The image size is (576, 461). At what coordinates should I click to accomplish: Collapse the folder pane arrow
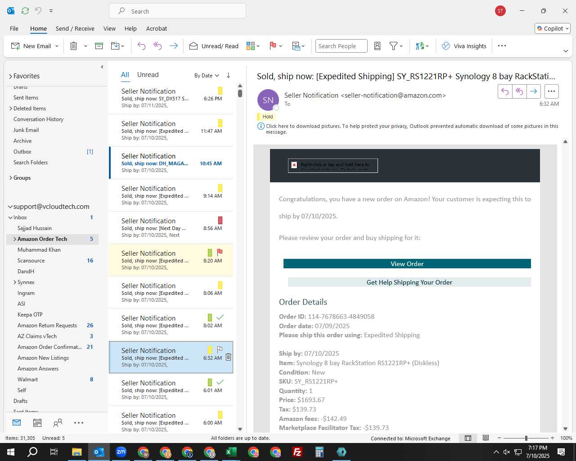pos(102,67)
